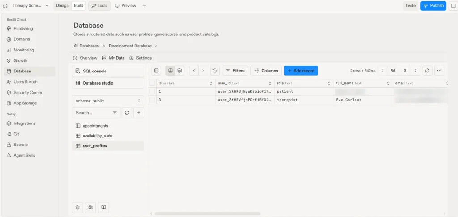
Task: Go forward with the right arrow button
Action: click(x=203, y=71)
